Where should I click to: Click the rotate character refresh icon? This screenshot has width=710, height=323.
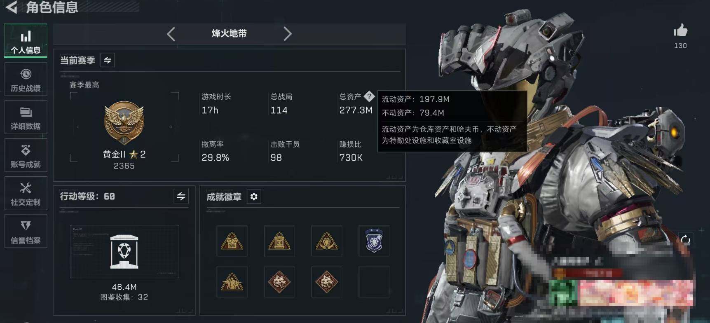pyautogui.click(x=685, y=239)
